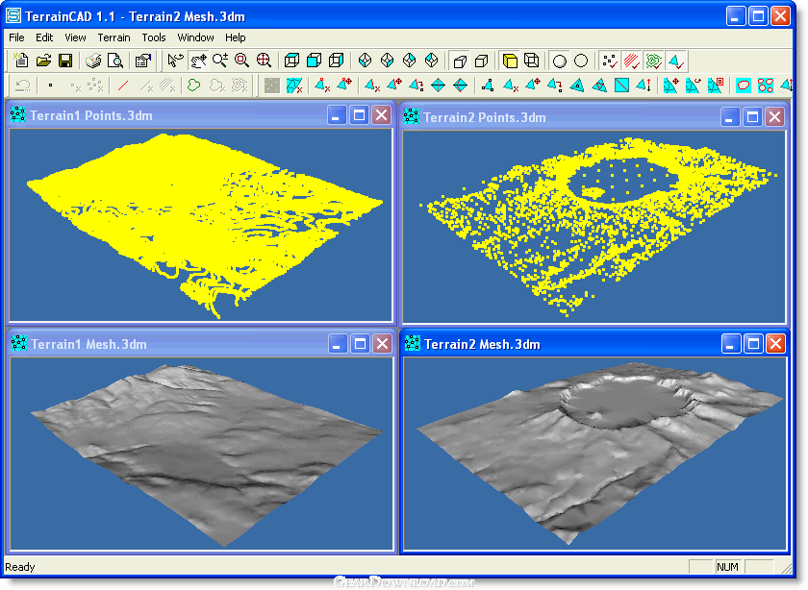This screenshot has height=590, width=808.
Task: Toggle green contours visibility icon
Action: 654,61
